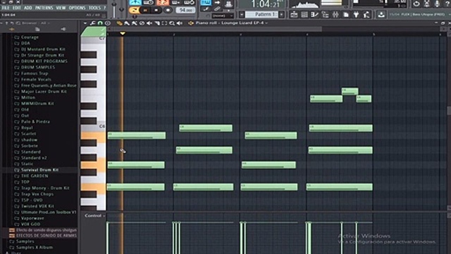Select the Draw pencil tool in piano roll
Image resolution: width=451 pixels, height=254 pixels.
click(x=119, y=23)
